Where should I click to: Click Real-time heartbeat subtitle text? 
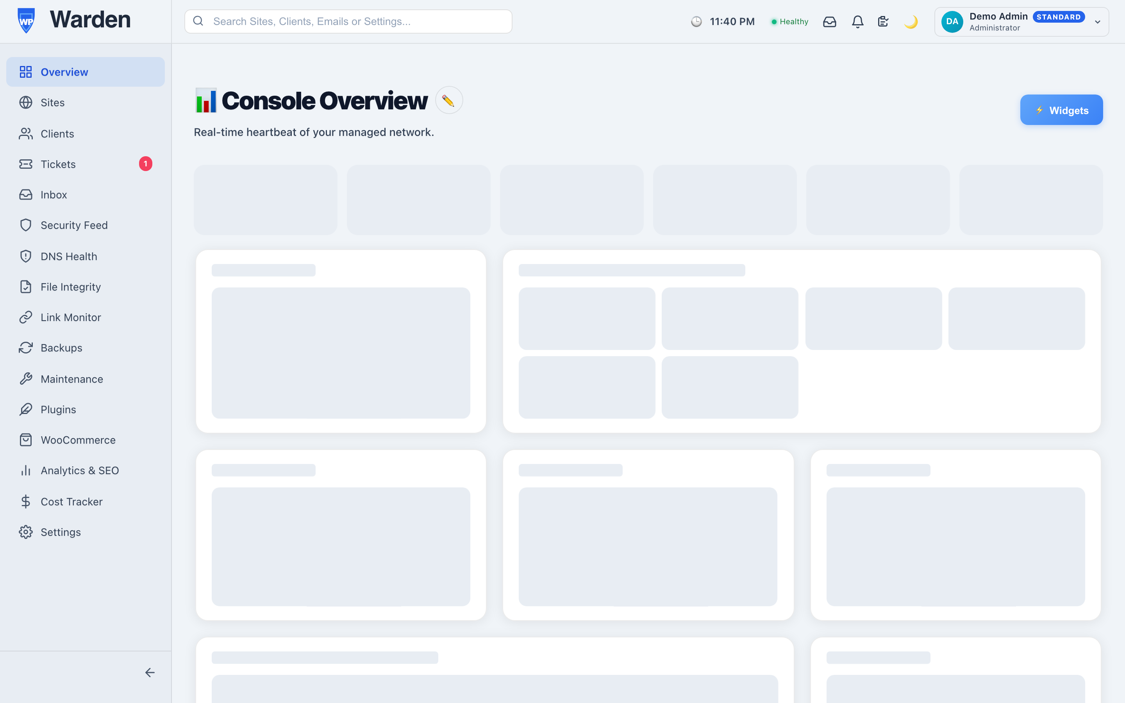(x=314, y=132)
